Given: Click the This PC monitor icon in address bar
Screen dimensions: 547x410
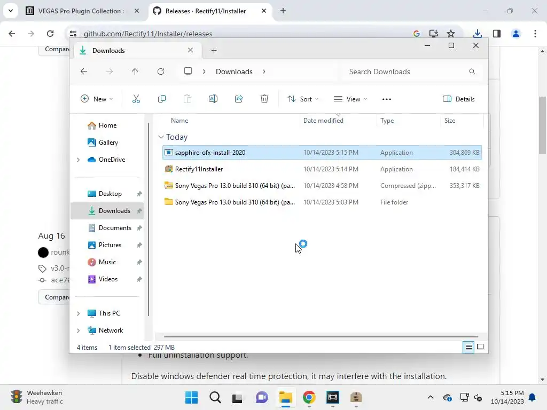Looking at the screenshot, I should (x=188, y=72).
